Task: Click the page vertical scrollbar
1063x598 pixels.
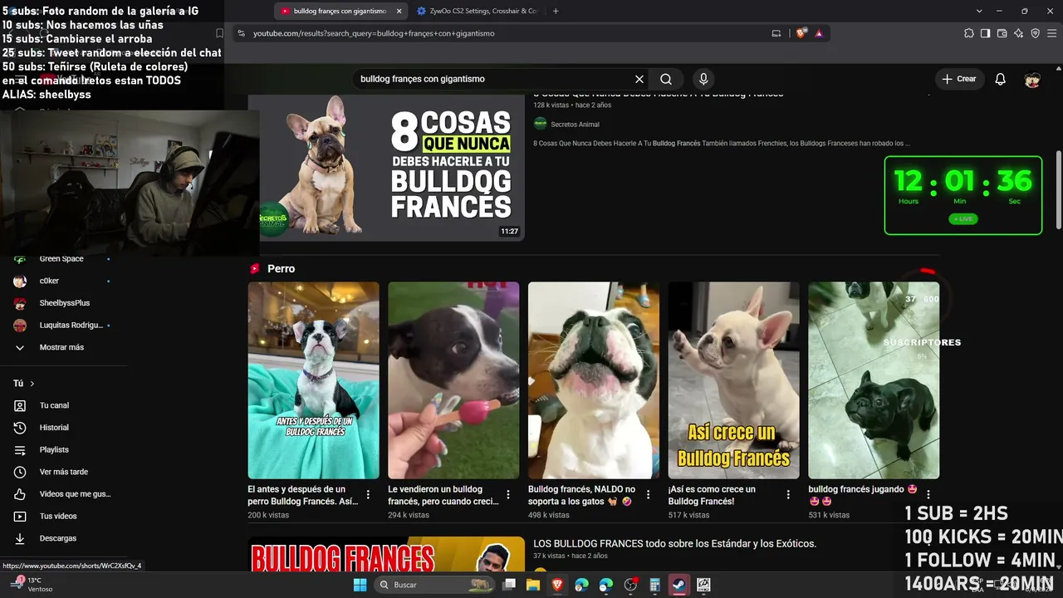Action: (x=1058, y=189)
